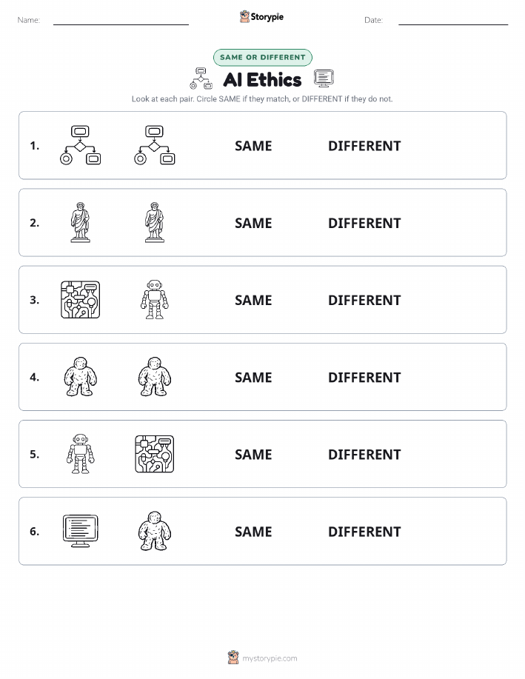This screenshot has width=525, height=679.
Task: Choose SAME for pair 4
Action: pos(253,377)
